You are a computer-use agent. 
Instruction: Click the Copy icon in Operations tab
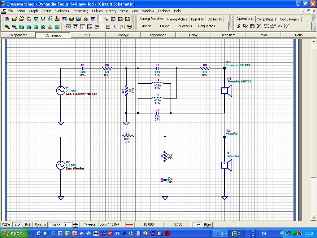[x=245, y=26]
